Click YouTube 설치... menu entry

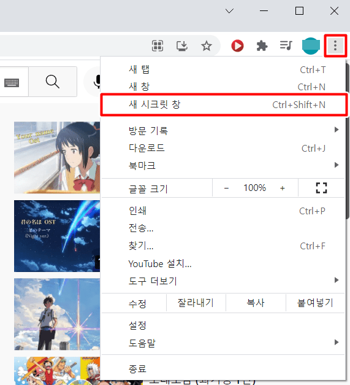click(x=223, y=263)
